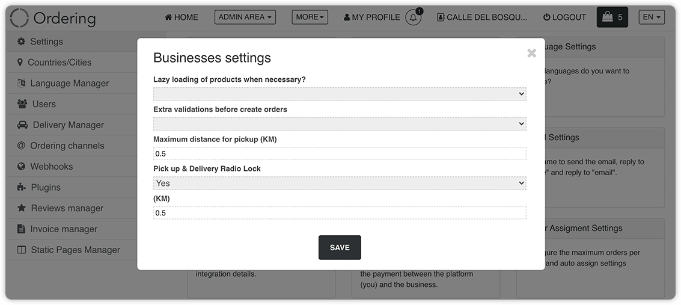Open the ADMIN AREA menu
This screenshot has height=305, width=681.
coord(245,17)
